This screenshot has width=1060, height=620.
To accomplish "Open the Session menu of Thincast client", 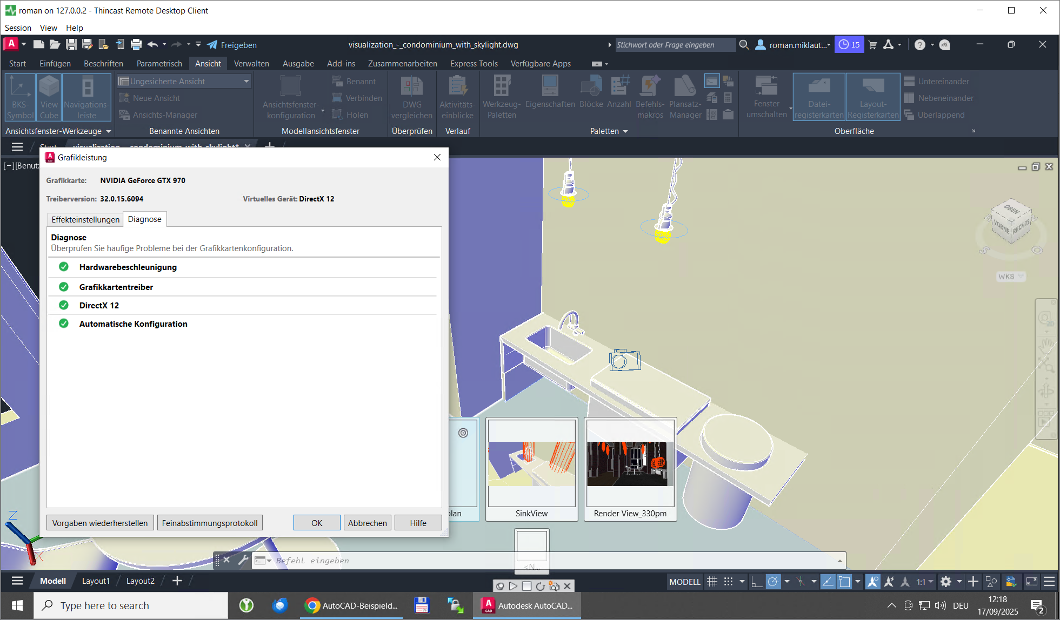I will [18, 28].
